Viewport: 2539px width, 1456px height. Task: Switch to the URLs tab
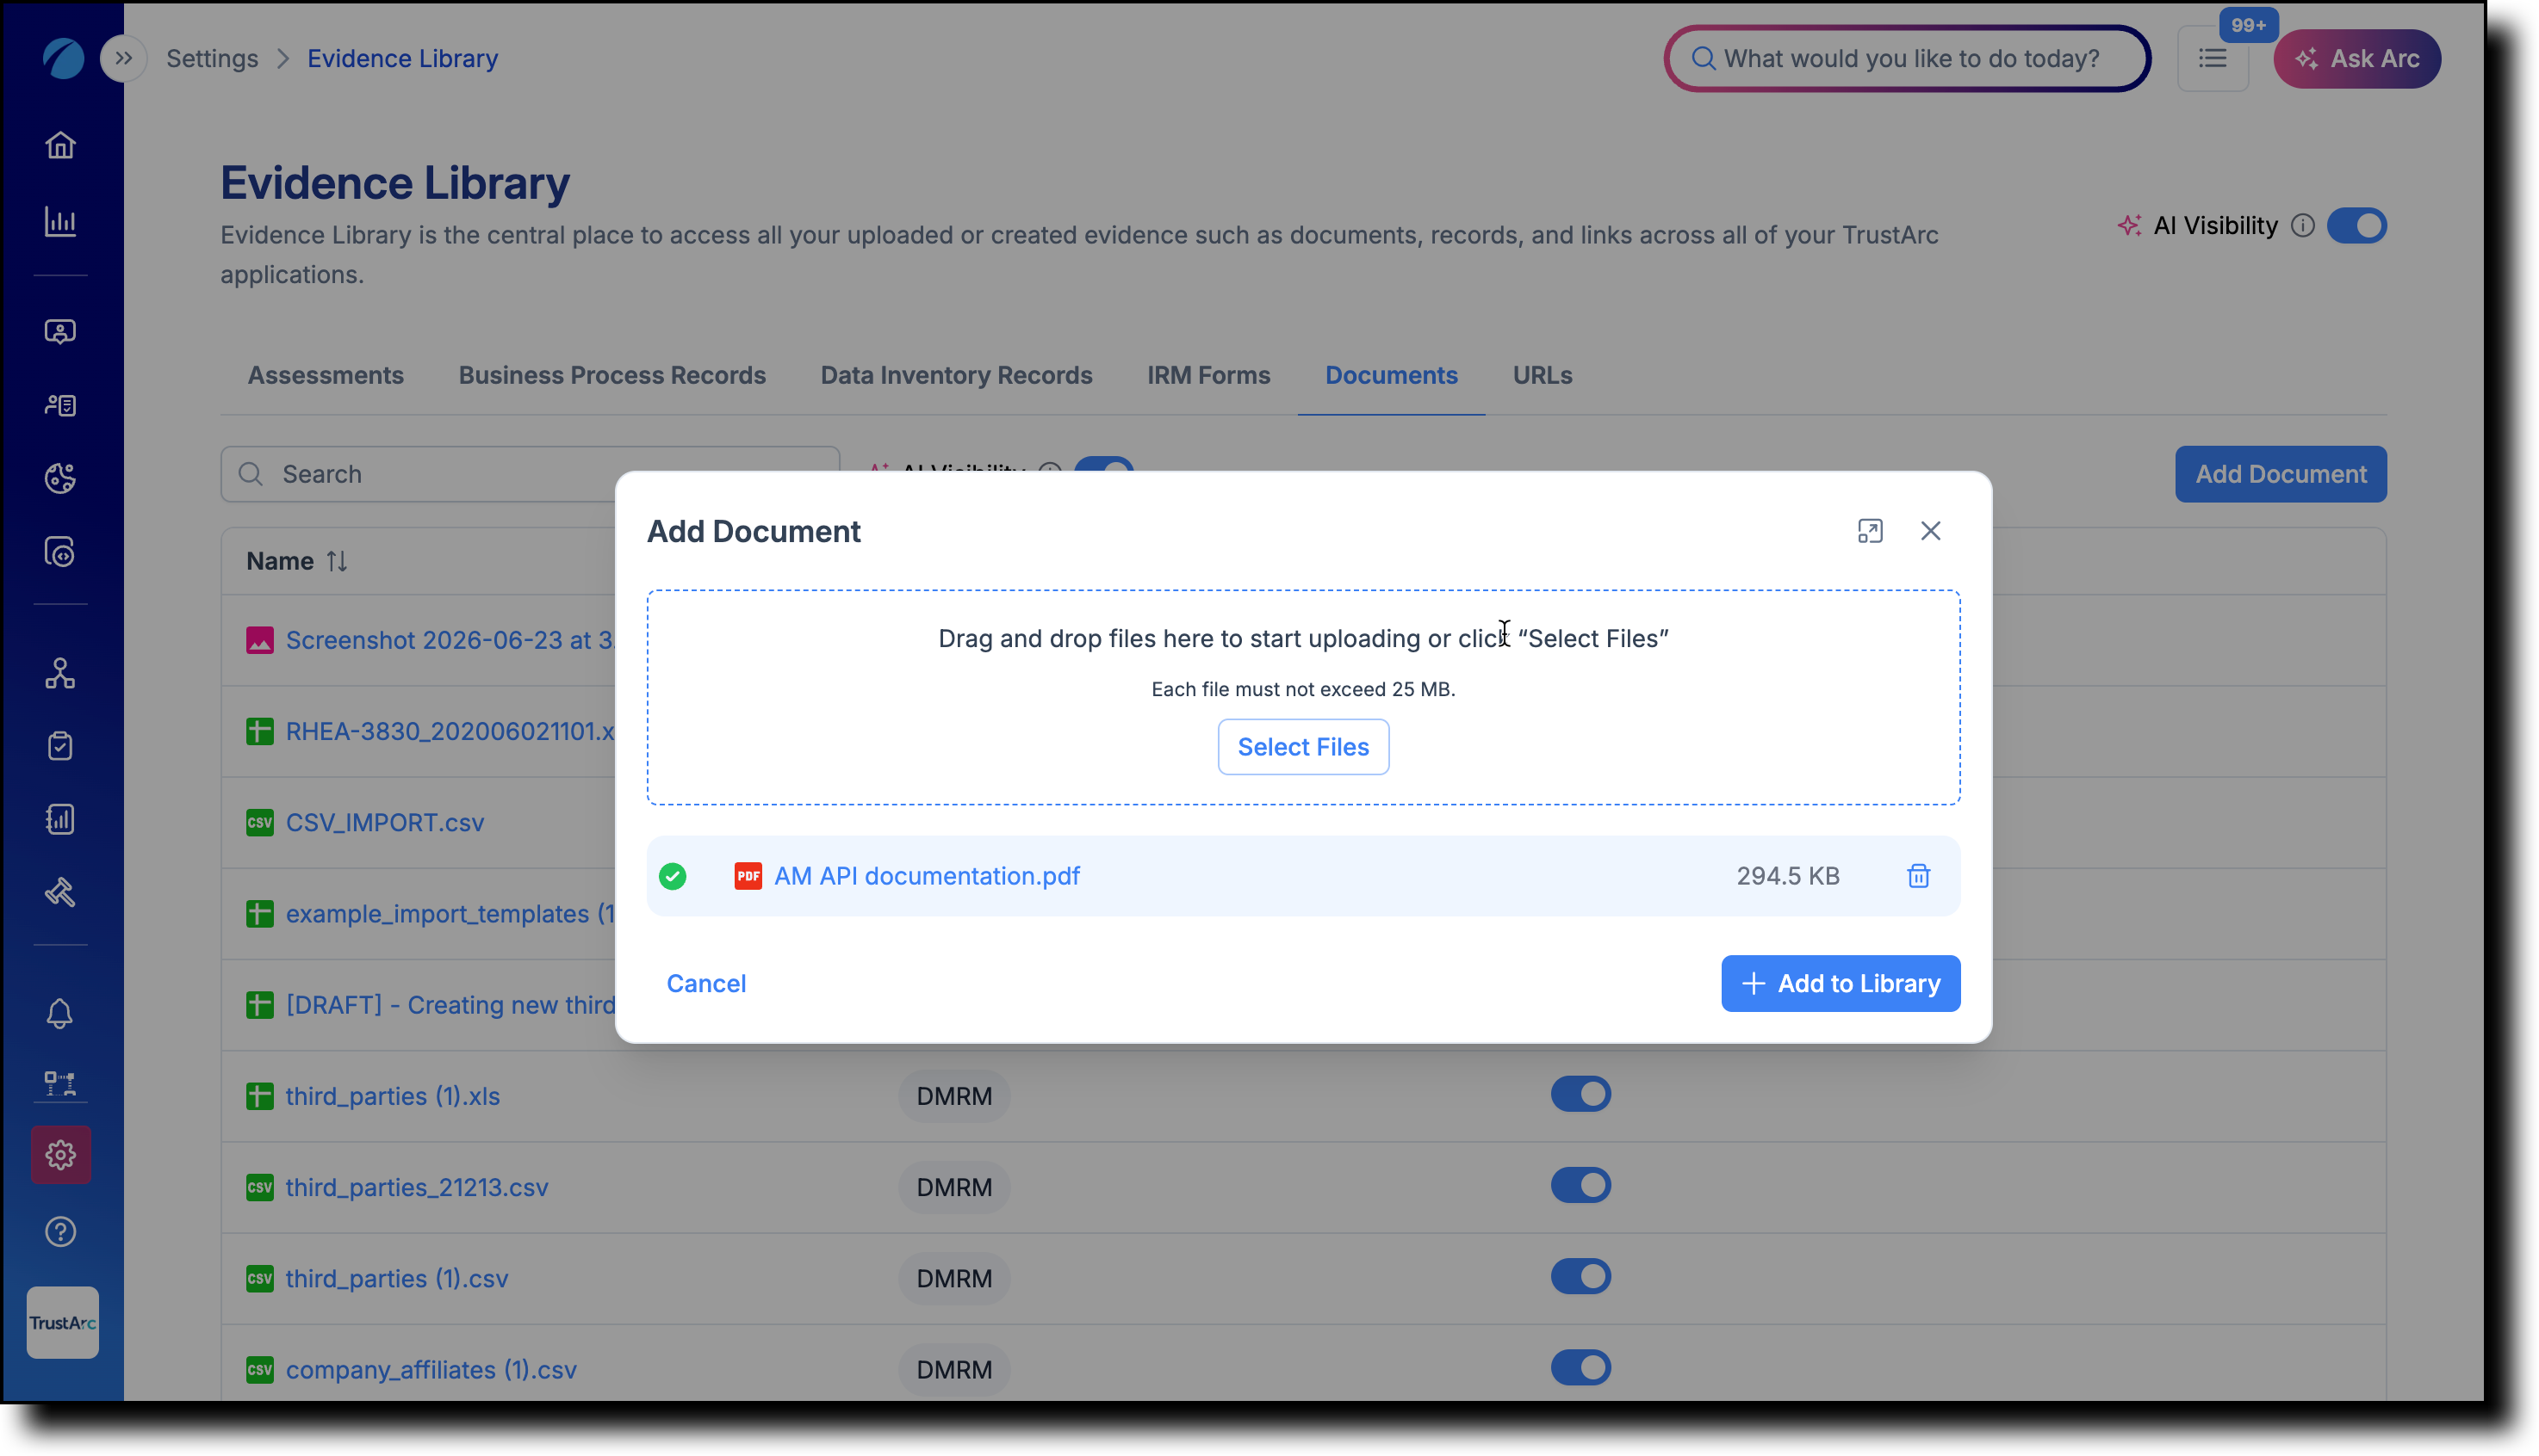point(1543,376)
